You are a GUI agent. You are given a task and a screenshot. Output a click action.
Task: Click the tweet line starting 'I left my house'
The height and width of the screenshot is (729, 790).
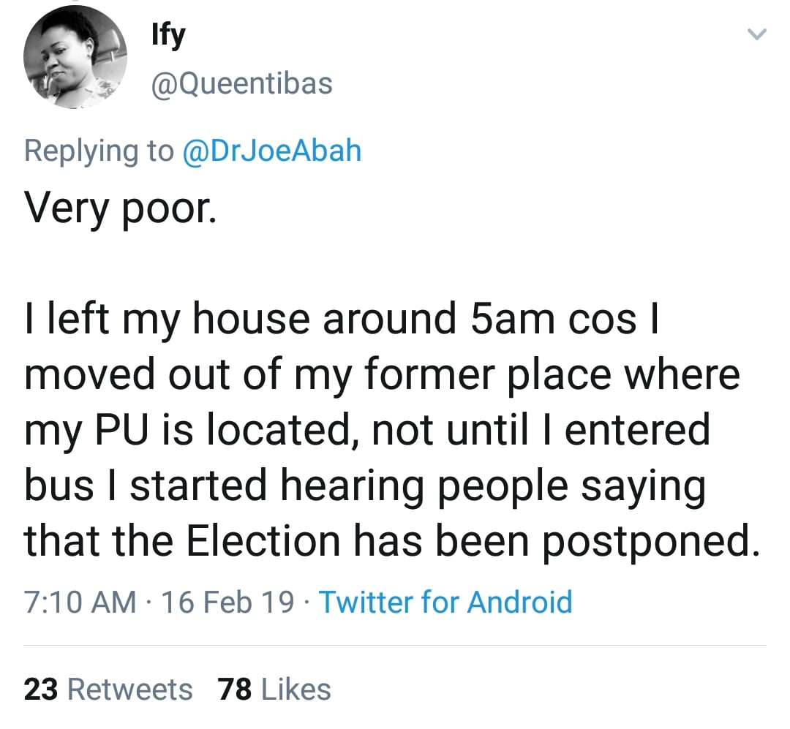coord(342,319)
